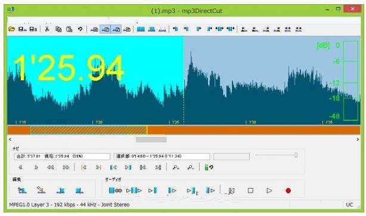Click the first icon in the 編集 group
366x216 pixels.
pos(22,190)
